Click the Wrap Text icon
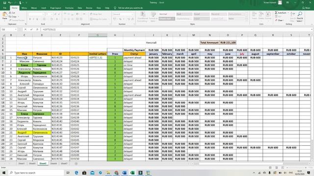Screen dimensions: 314x176 [x=92, y=14]
